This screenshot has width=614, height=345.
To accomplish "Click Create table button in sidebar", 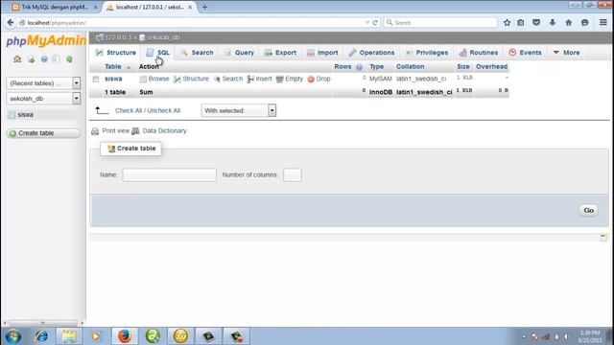I will pos(43,133).
